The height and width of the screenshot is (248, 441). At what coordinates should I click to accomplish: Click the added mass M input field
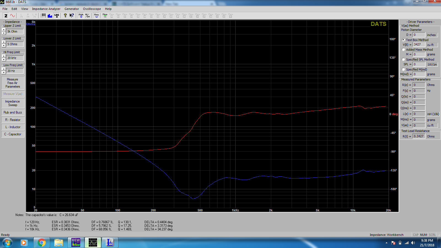pyautogui.click(x=419, y=55)
